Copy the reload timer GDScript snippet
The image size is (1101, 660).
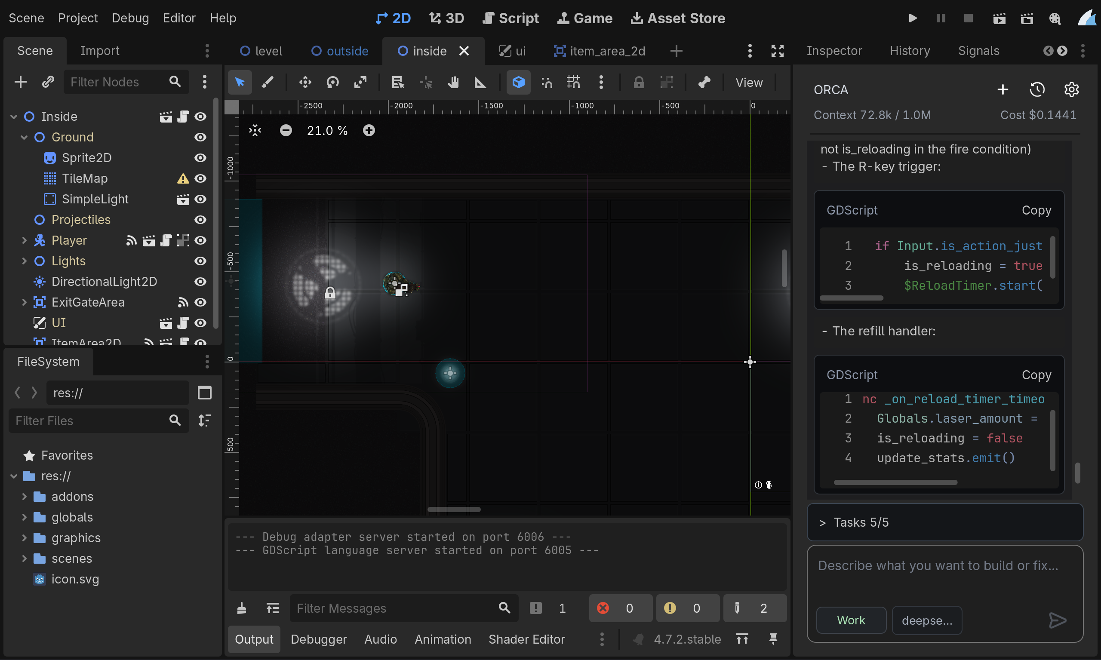1036,375
